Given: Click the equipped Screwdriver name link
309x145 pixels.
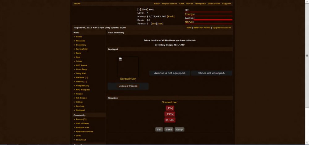Looking at the screenshot, I should coord(128,79).
